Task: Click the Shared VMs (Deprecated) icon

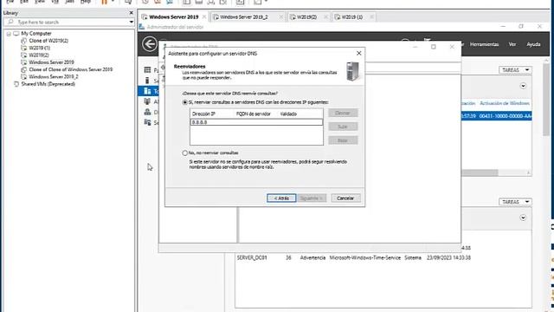Action: 16,84
